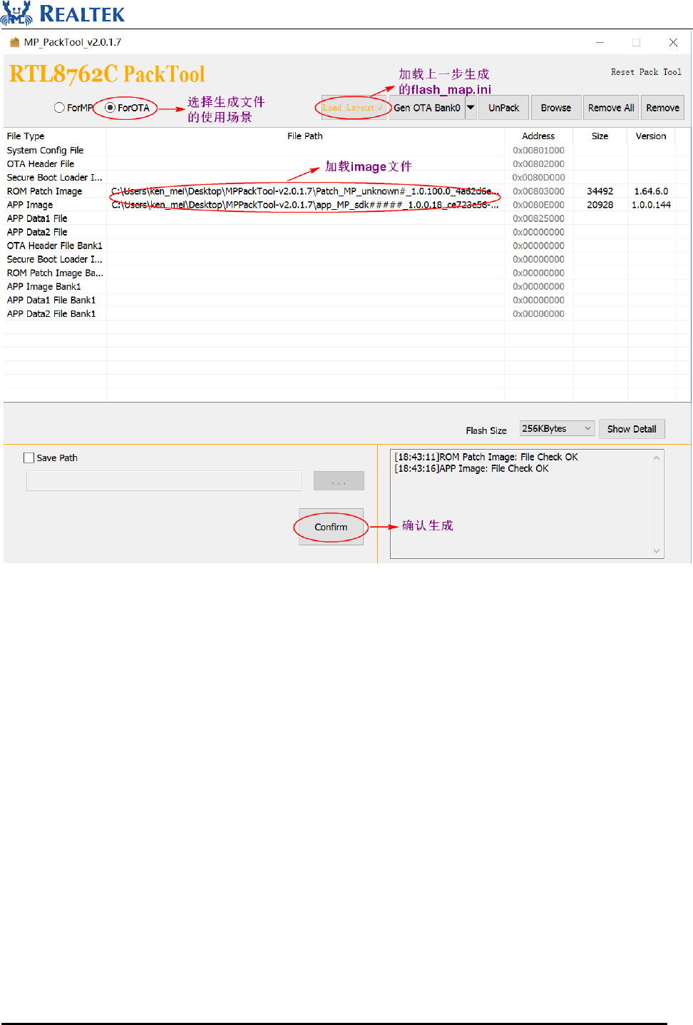Select the ROM Patch Image row label
The image size is (693, 1025).
[45, 191]
